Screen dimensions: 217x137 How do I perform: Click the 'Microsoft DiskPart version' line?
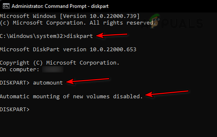pos(68,49)
